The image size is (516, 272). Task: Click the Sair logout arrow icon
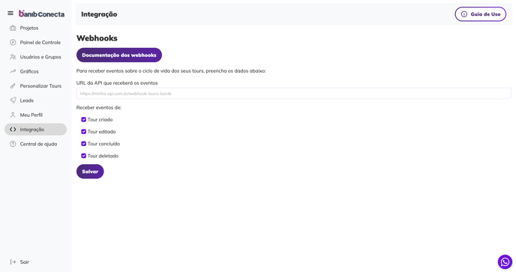[13, 262]
